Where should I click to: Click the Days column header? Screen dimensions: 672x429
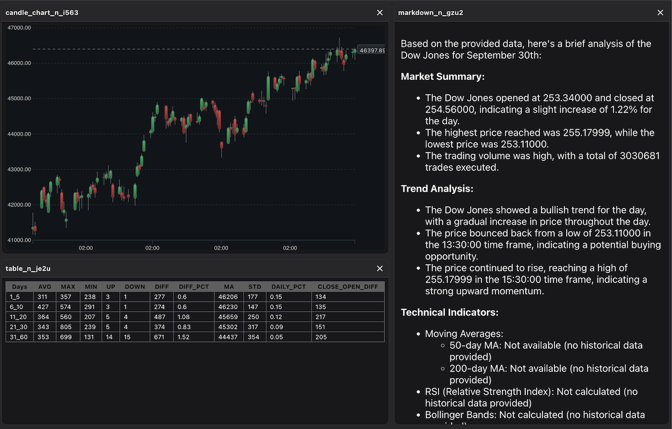(19, 287)
